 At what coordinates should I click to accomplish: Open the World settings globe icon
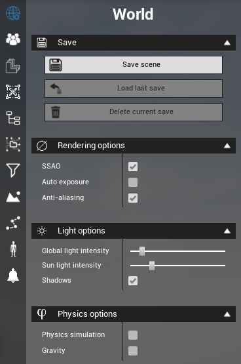click(13, 13)
